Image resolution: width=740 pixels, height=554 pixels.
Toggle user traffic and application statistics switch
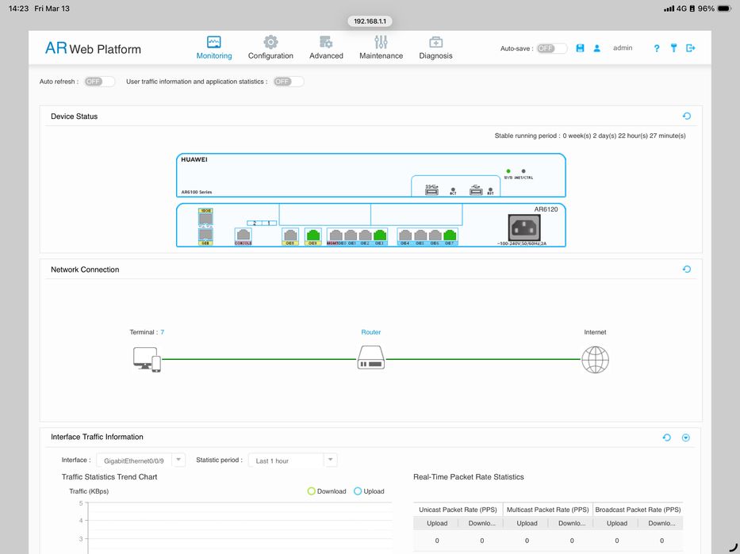point(289,82)
